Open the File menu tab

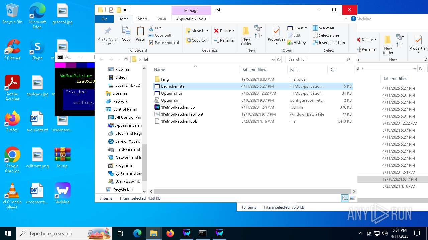click(x=104, y=19)
